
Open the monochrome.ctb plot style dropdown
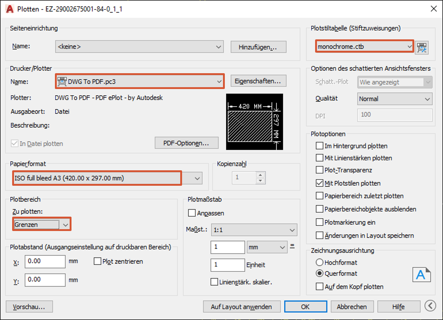click(x=364, y=47)
